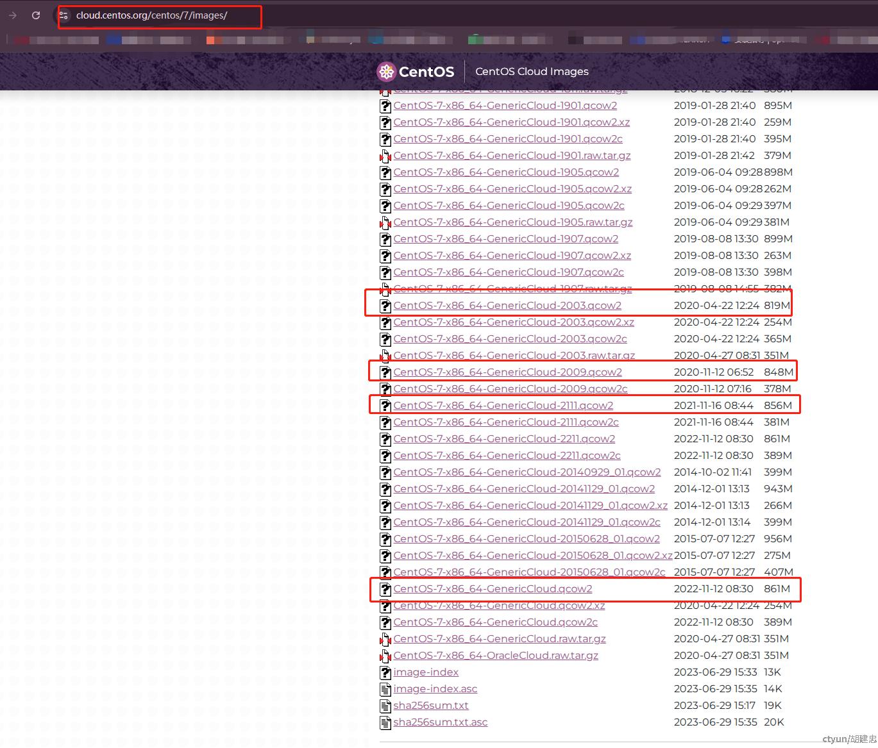Click the browser reload button

pos(36,15)
